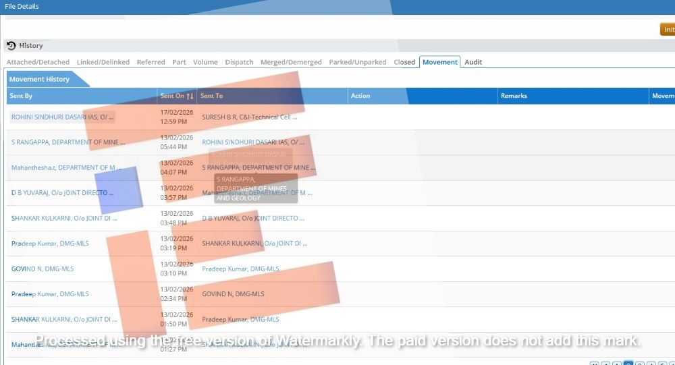Switch to the Linked/Delinked tab
The image size is (675, 365).
pyautogui.click(x=103, y=62)
